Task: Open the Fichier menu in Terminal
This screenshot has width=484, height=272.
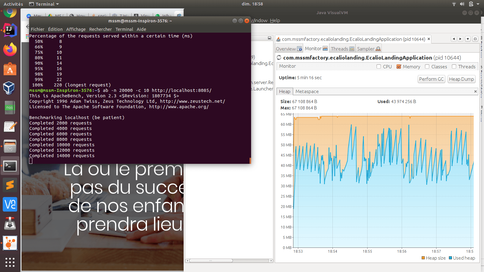Action: 38,29
